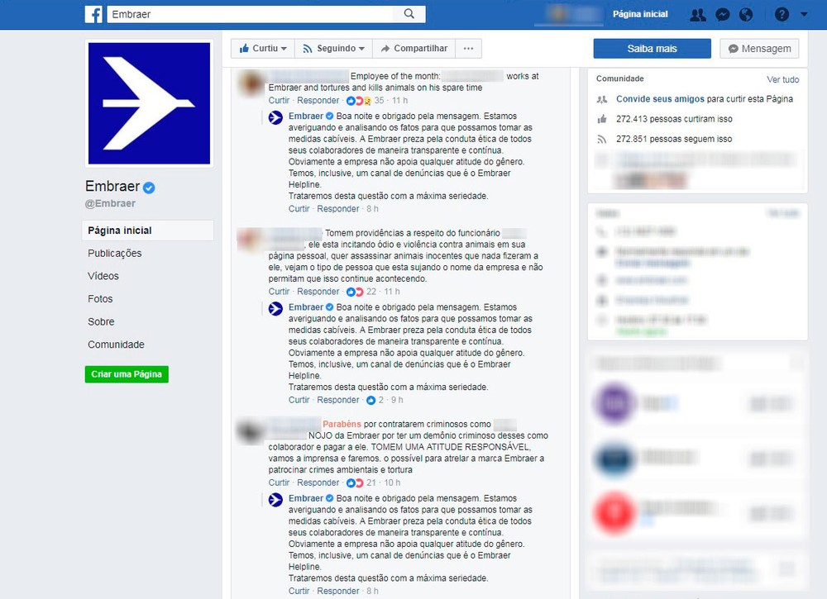Click the help question mark icon

pos(782,15)
